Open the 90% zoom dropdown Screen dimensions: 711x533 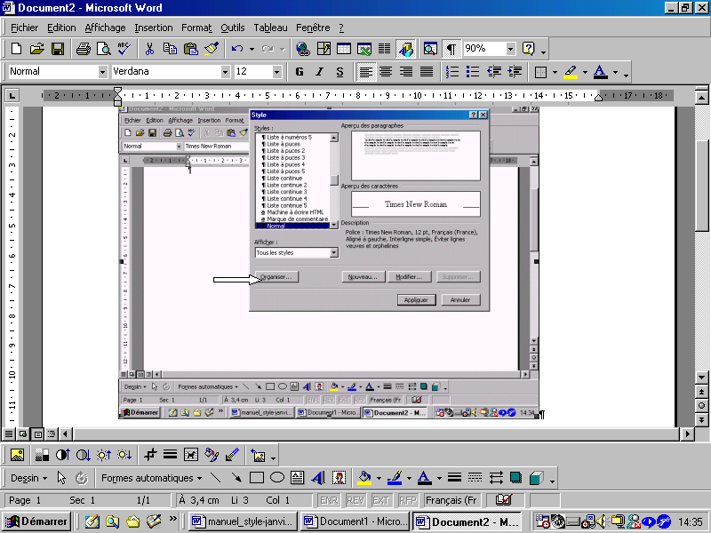[510, 49]
